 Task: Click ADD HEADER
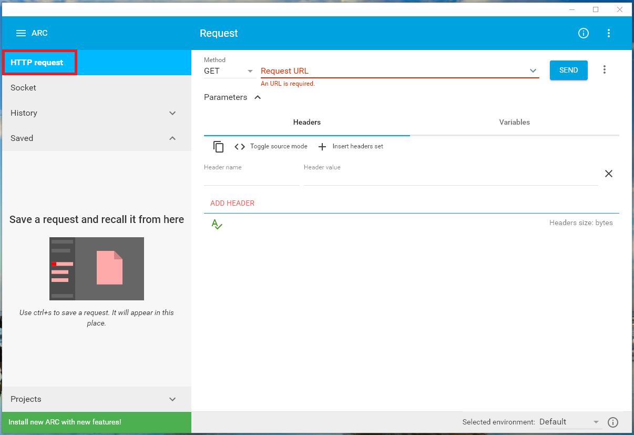click(x=232, y=203)
